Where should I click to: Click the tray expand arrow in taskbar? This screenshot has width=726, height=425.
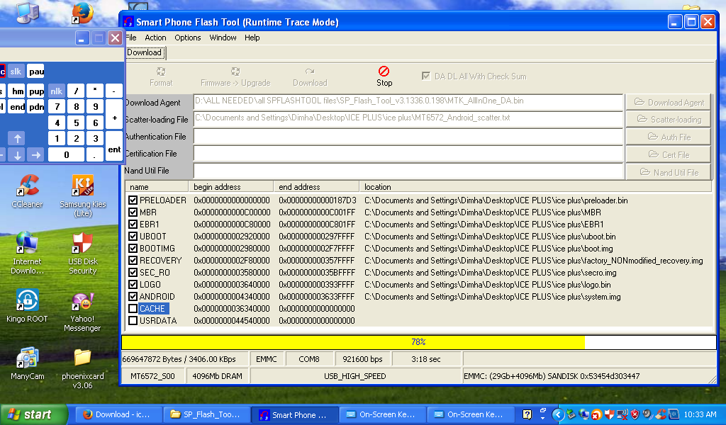559,415
